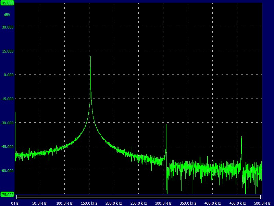
Task: Click the 250.0 kHz x-axis label
Action: pyautogui.click(x=138, y=203)
